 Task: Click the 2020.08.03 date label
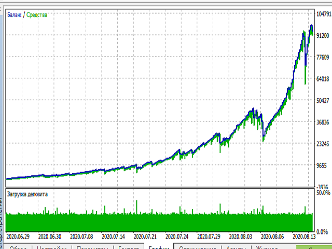click(241, 237)
